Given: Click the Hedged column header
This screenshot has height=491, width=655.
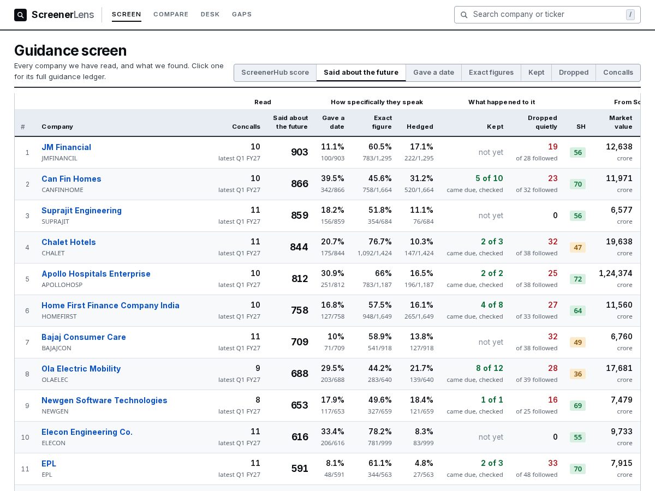Looking at the screenshot, I should (420, 127).
